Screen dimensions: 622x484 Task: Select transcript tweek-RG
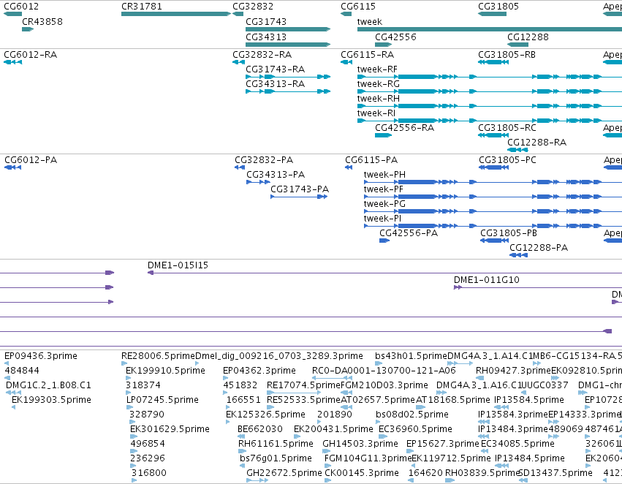click(x=378, y=83)
